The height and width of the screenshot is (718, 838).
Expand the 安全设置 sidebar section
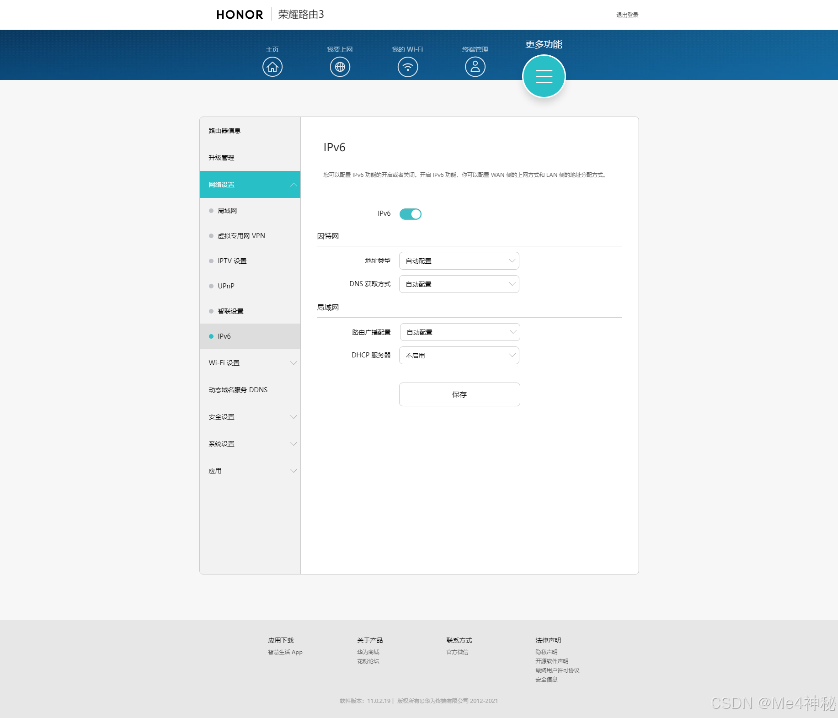point(250,417)
